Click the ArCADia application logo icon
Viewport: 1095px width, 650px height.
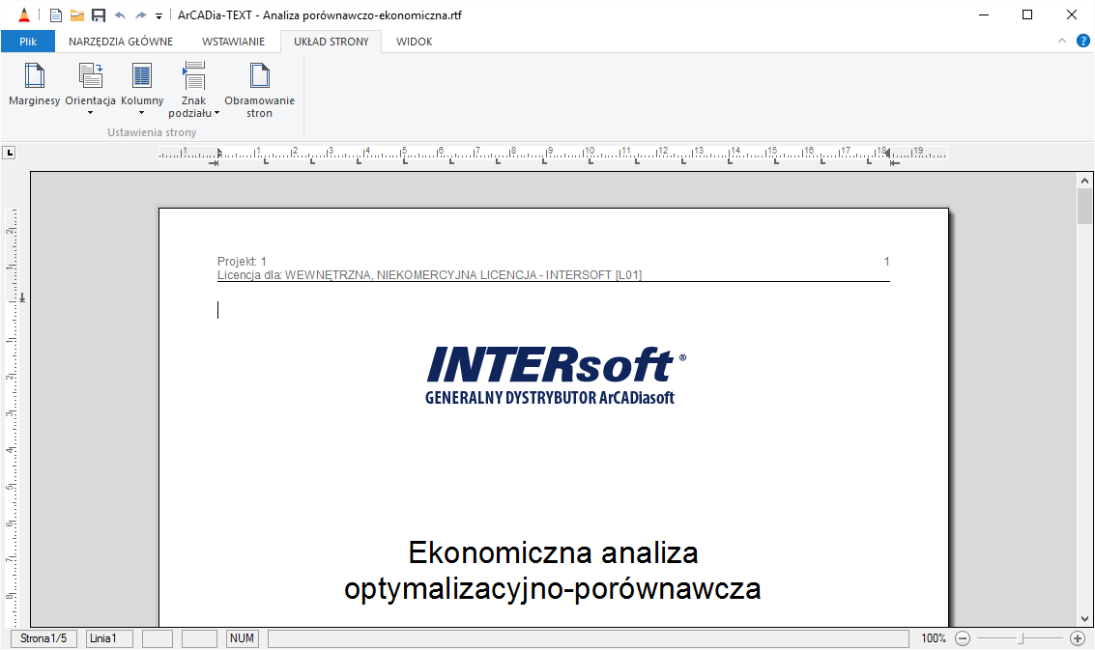click(24, 14)
